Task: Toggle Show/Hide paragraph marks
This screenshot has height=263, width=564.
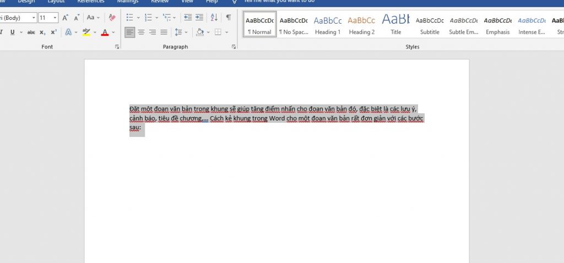Action: 229,18
